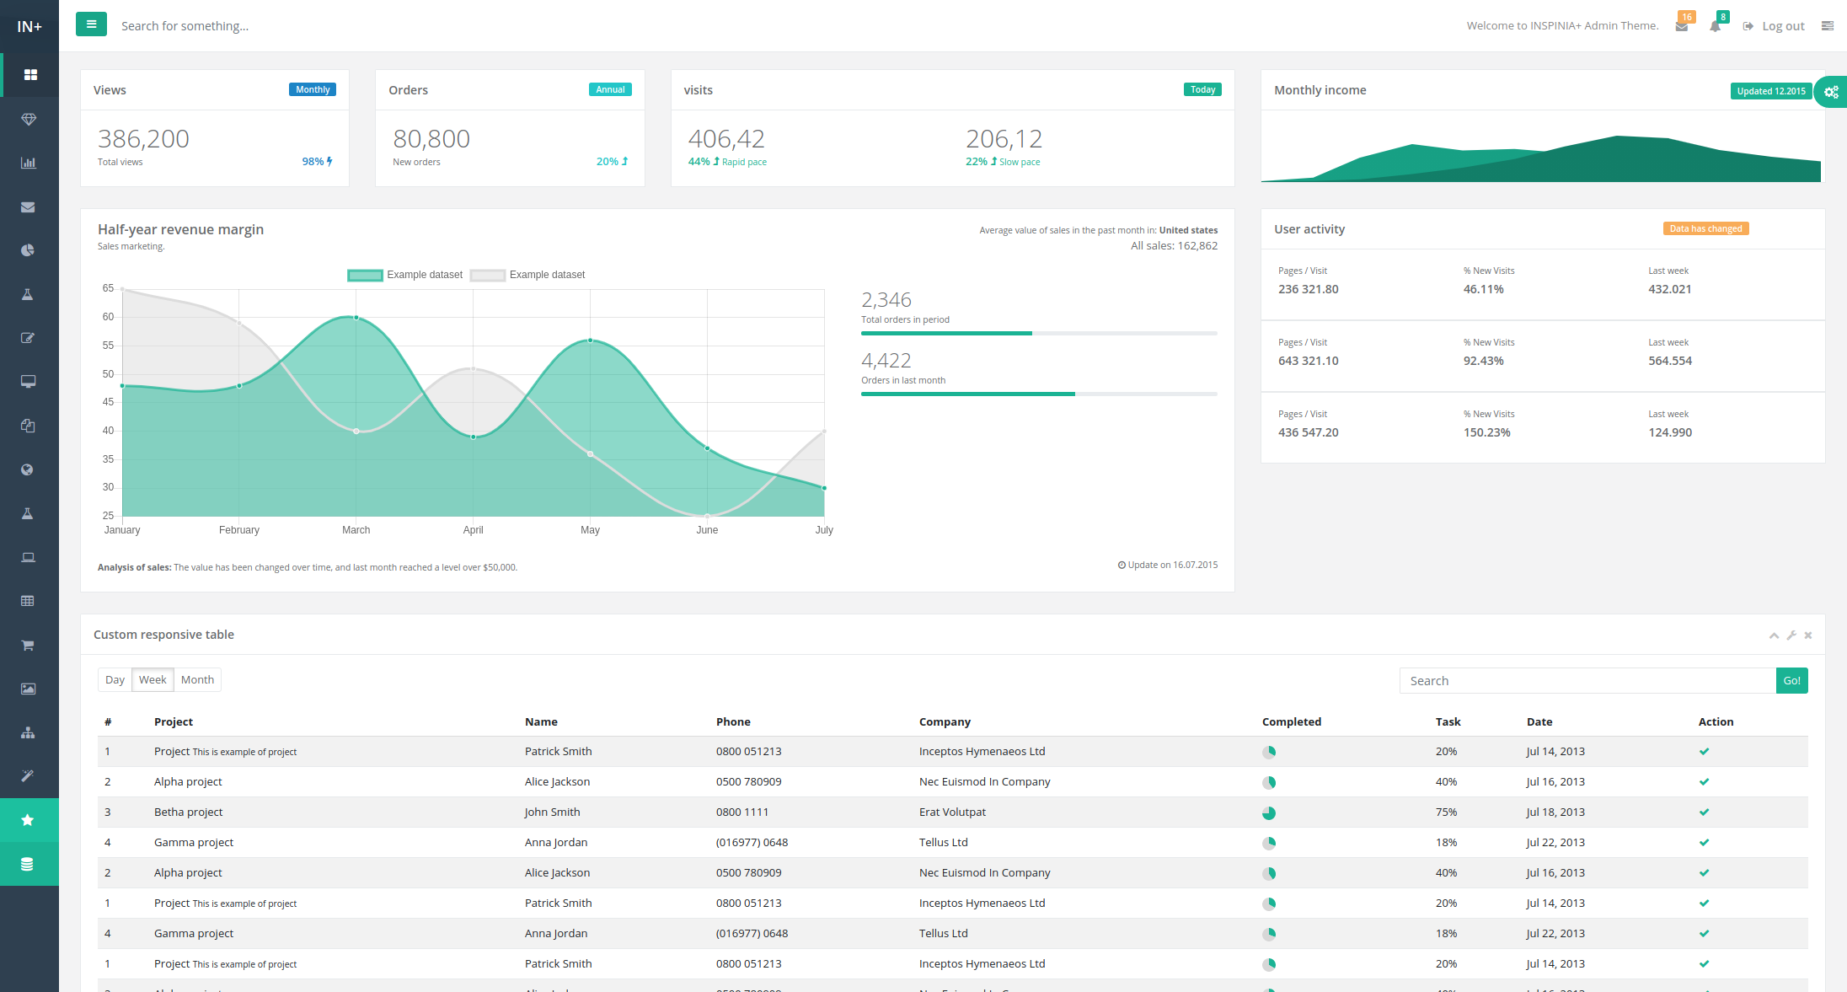Open the diamond Layouts icon in sidebar
1847x992 pixels.
tap(29, 120)
